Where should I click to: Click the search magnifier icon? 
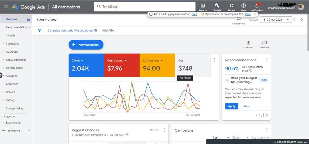pos(99,7)
